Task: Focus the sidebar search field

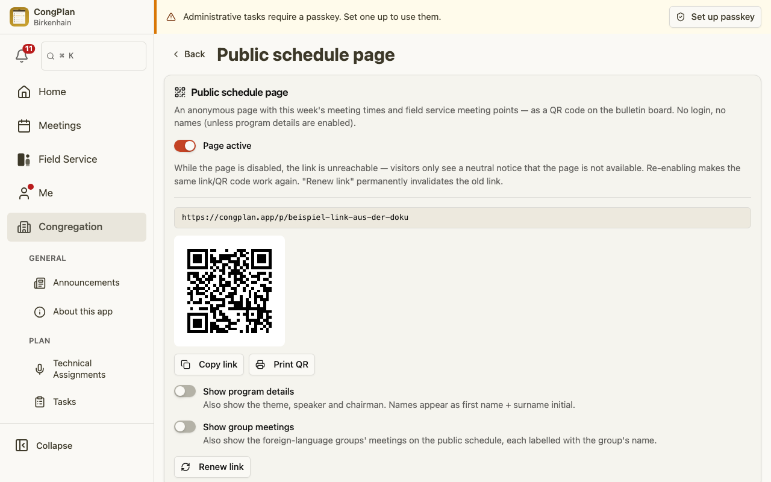Action: coord(93,56)
